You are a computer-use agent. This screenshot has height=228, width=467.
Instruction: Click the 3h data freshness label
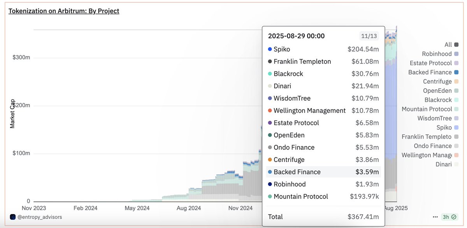pos(447,217)
